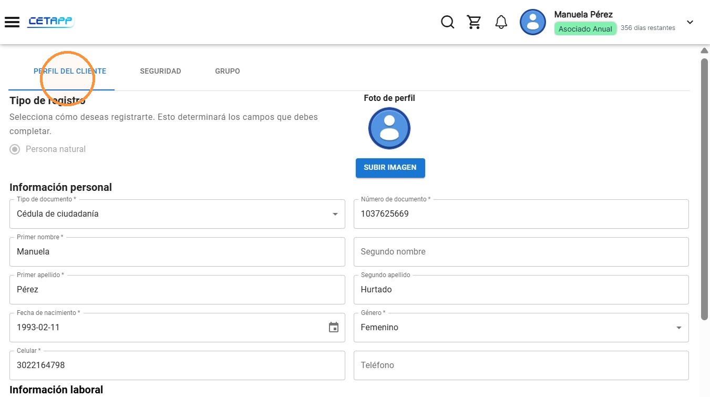Click the user avatar in header
The width and height of the screenshot is (710, 397).
point(533,22)
